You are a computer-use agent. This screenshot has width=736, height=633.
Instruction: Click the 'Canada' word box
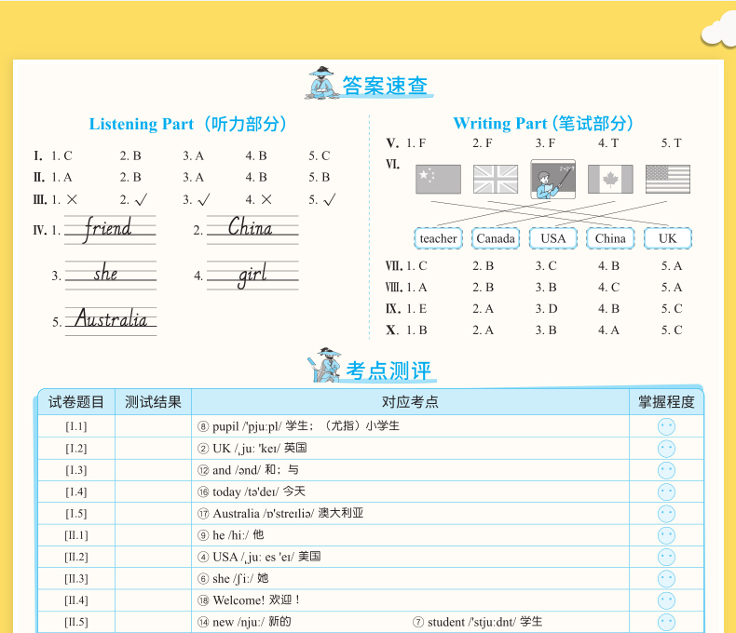tap(496, 238)
